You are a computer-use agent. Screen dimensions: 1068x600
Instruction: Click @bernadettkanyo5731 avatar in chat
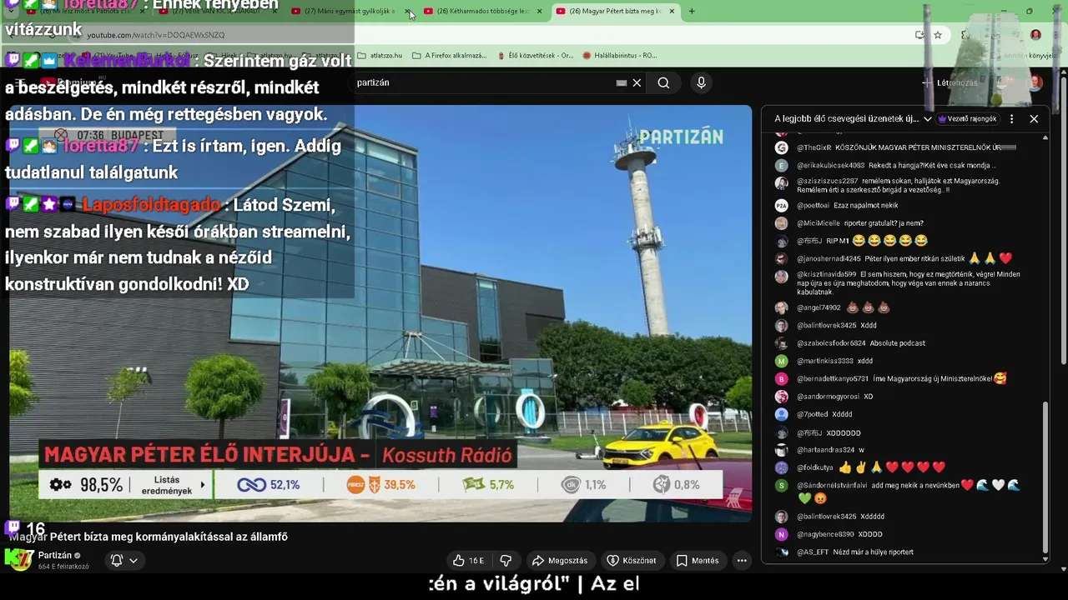pyautogui.click(x=781, y=379)
